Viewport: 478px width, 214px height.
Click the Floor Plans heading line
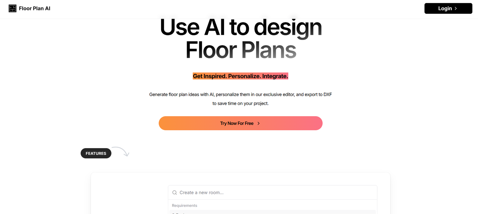tap(241, 50)
